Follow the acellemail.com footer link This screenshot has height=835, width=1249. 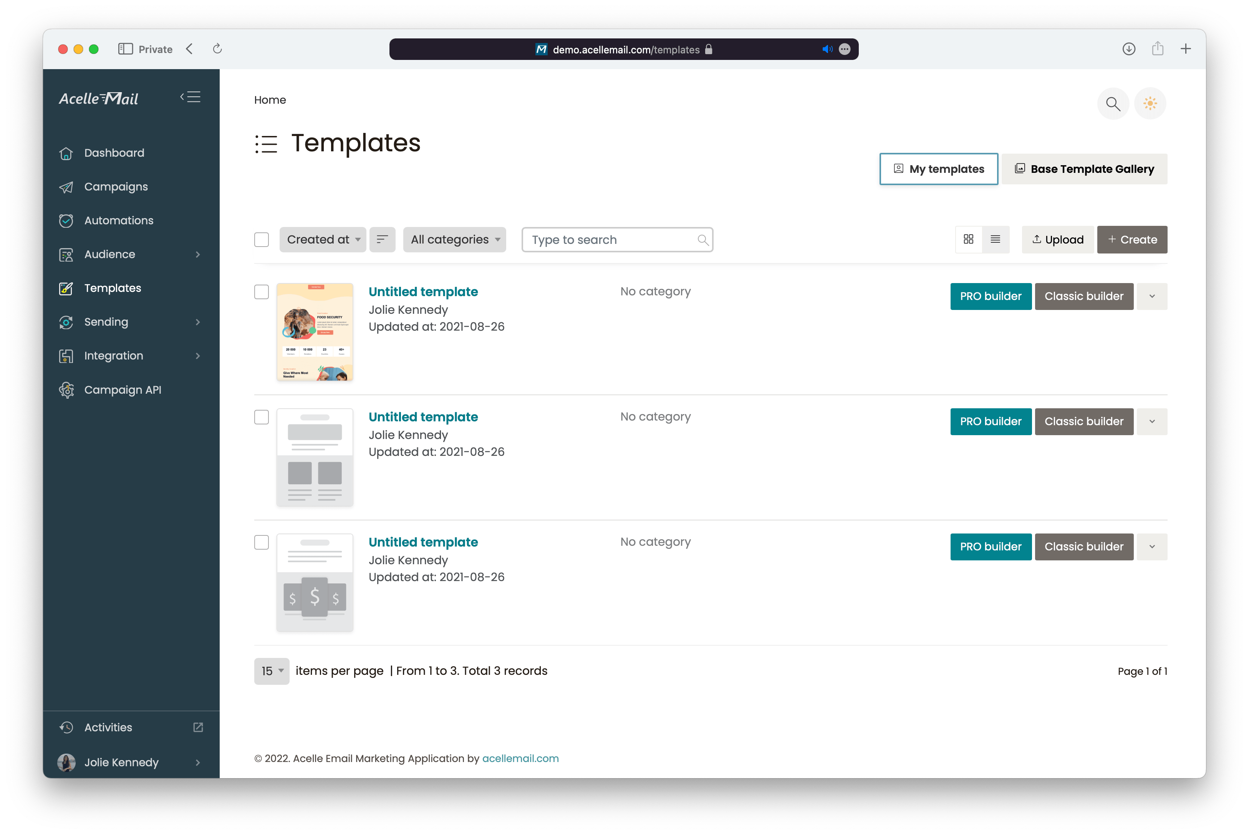click(x=520, y=758)
